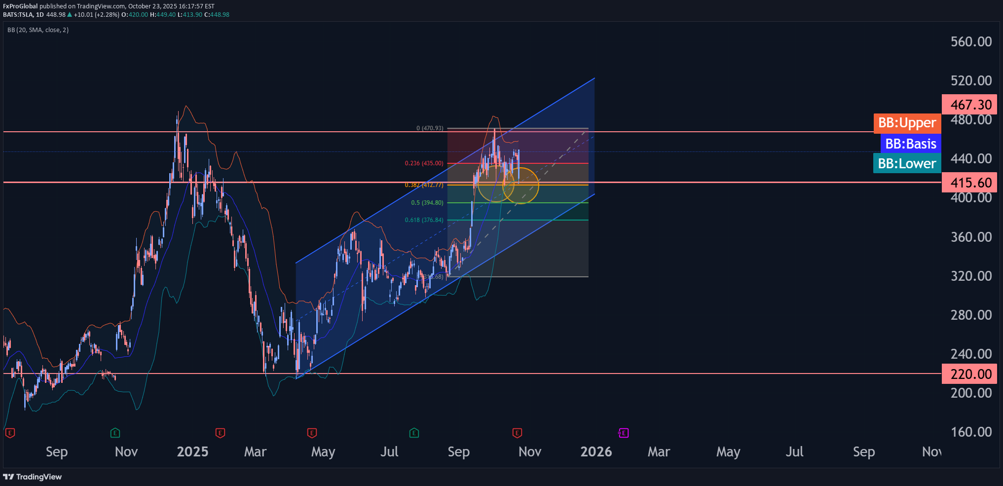Click red earnings marker just before Nov 2025
Screen dimensions: 1003x486
pyautogui.click(x=517, y=433)
